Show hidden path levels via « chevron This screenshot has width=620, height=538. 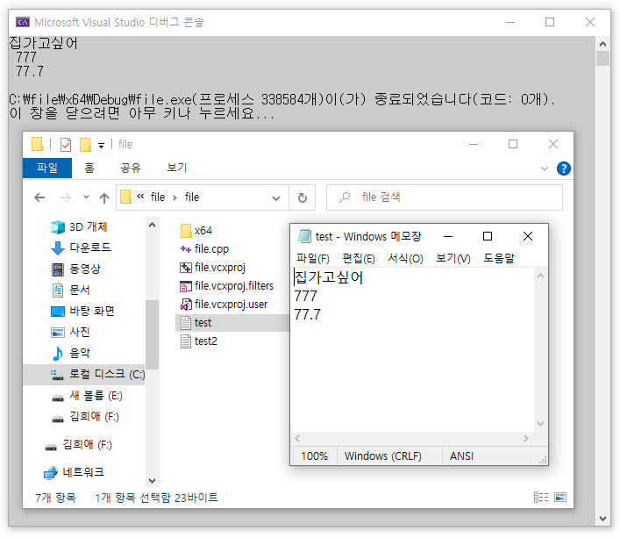point(140,197)
